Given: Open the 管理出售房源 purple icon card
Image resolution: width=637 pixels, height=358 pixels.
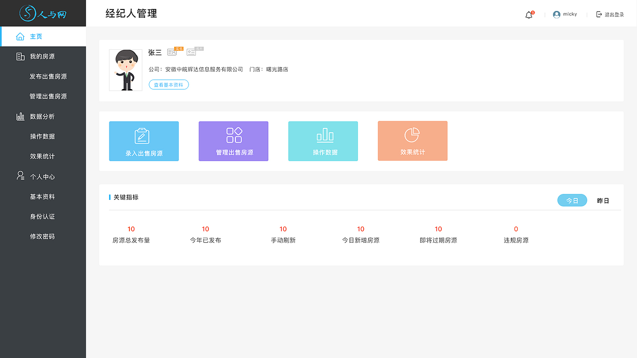Looking at the screenshot, I should tap(233, 141).
